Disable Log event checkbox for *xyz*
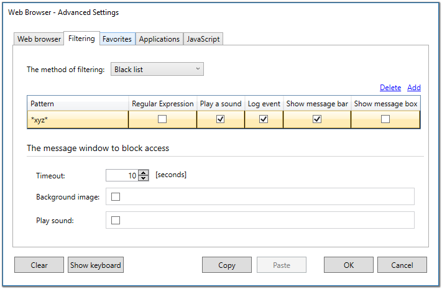This screenshot has width=442, height=289. (x=264, y=119)
